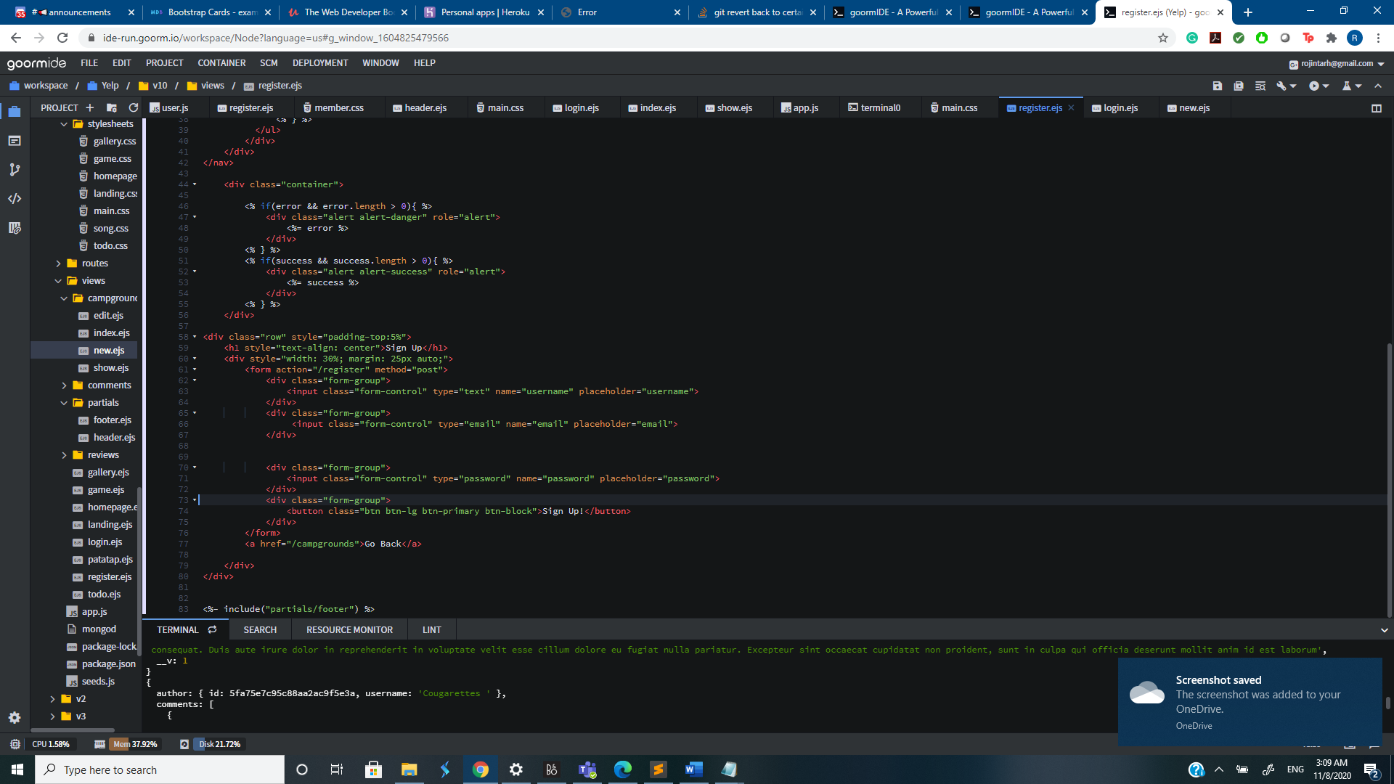The height and width of the screenshot is (784, 1394).
Task: Open app.js in the file tree
Action: (94, 612)
